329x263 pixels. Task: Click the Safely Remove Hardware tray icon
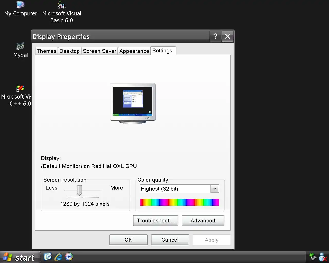313,257
